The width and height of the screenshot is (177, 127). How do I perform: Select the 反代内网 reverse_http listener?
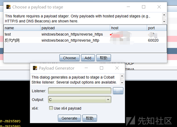pyautogui.click(x=85, y=40)
